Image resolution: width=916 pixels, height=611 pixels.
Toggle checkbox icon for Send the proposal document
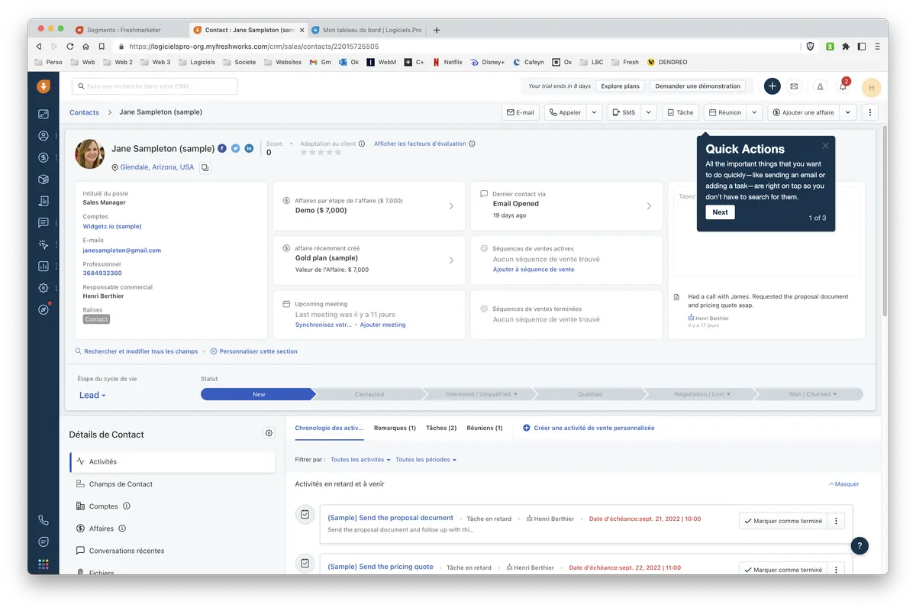[305, 515]
